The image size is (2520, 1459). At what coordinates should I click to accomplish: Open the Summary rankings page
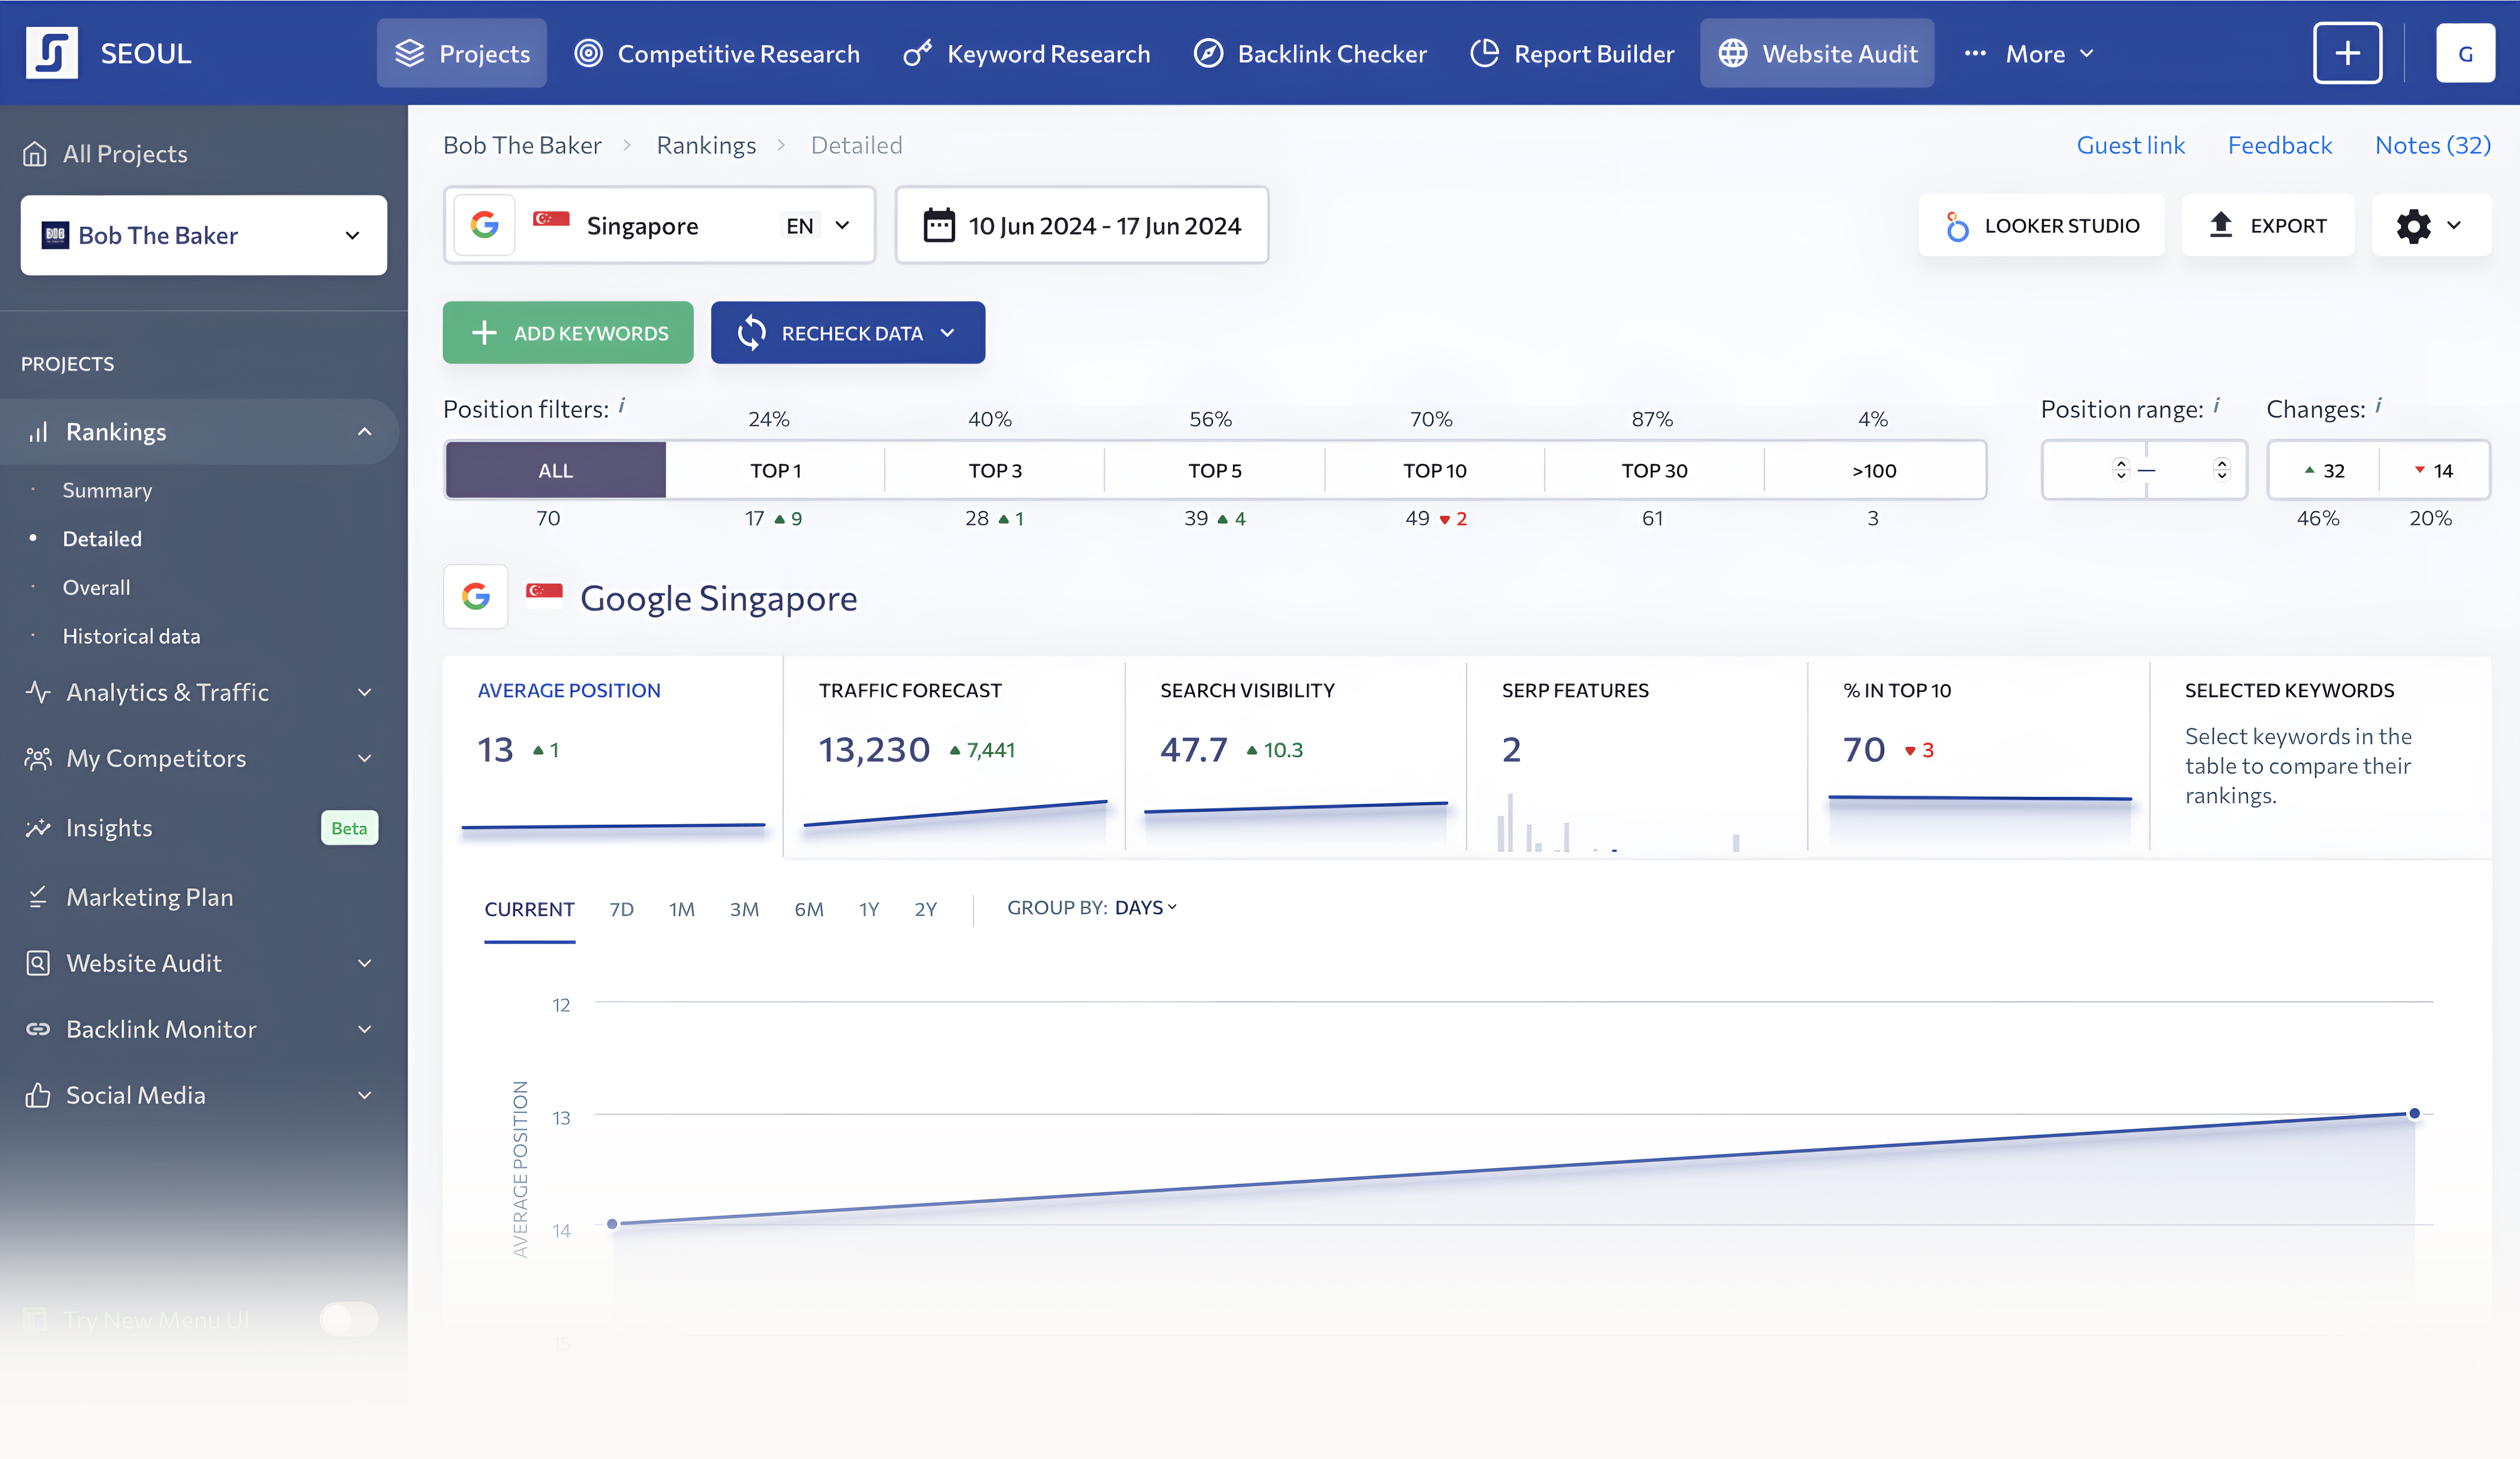tap(107, 490)
